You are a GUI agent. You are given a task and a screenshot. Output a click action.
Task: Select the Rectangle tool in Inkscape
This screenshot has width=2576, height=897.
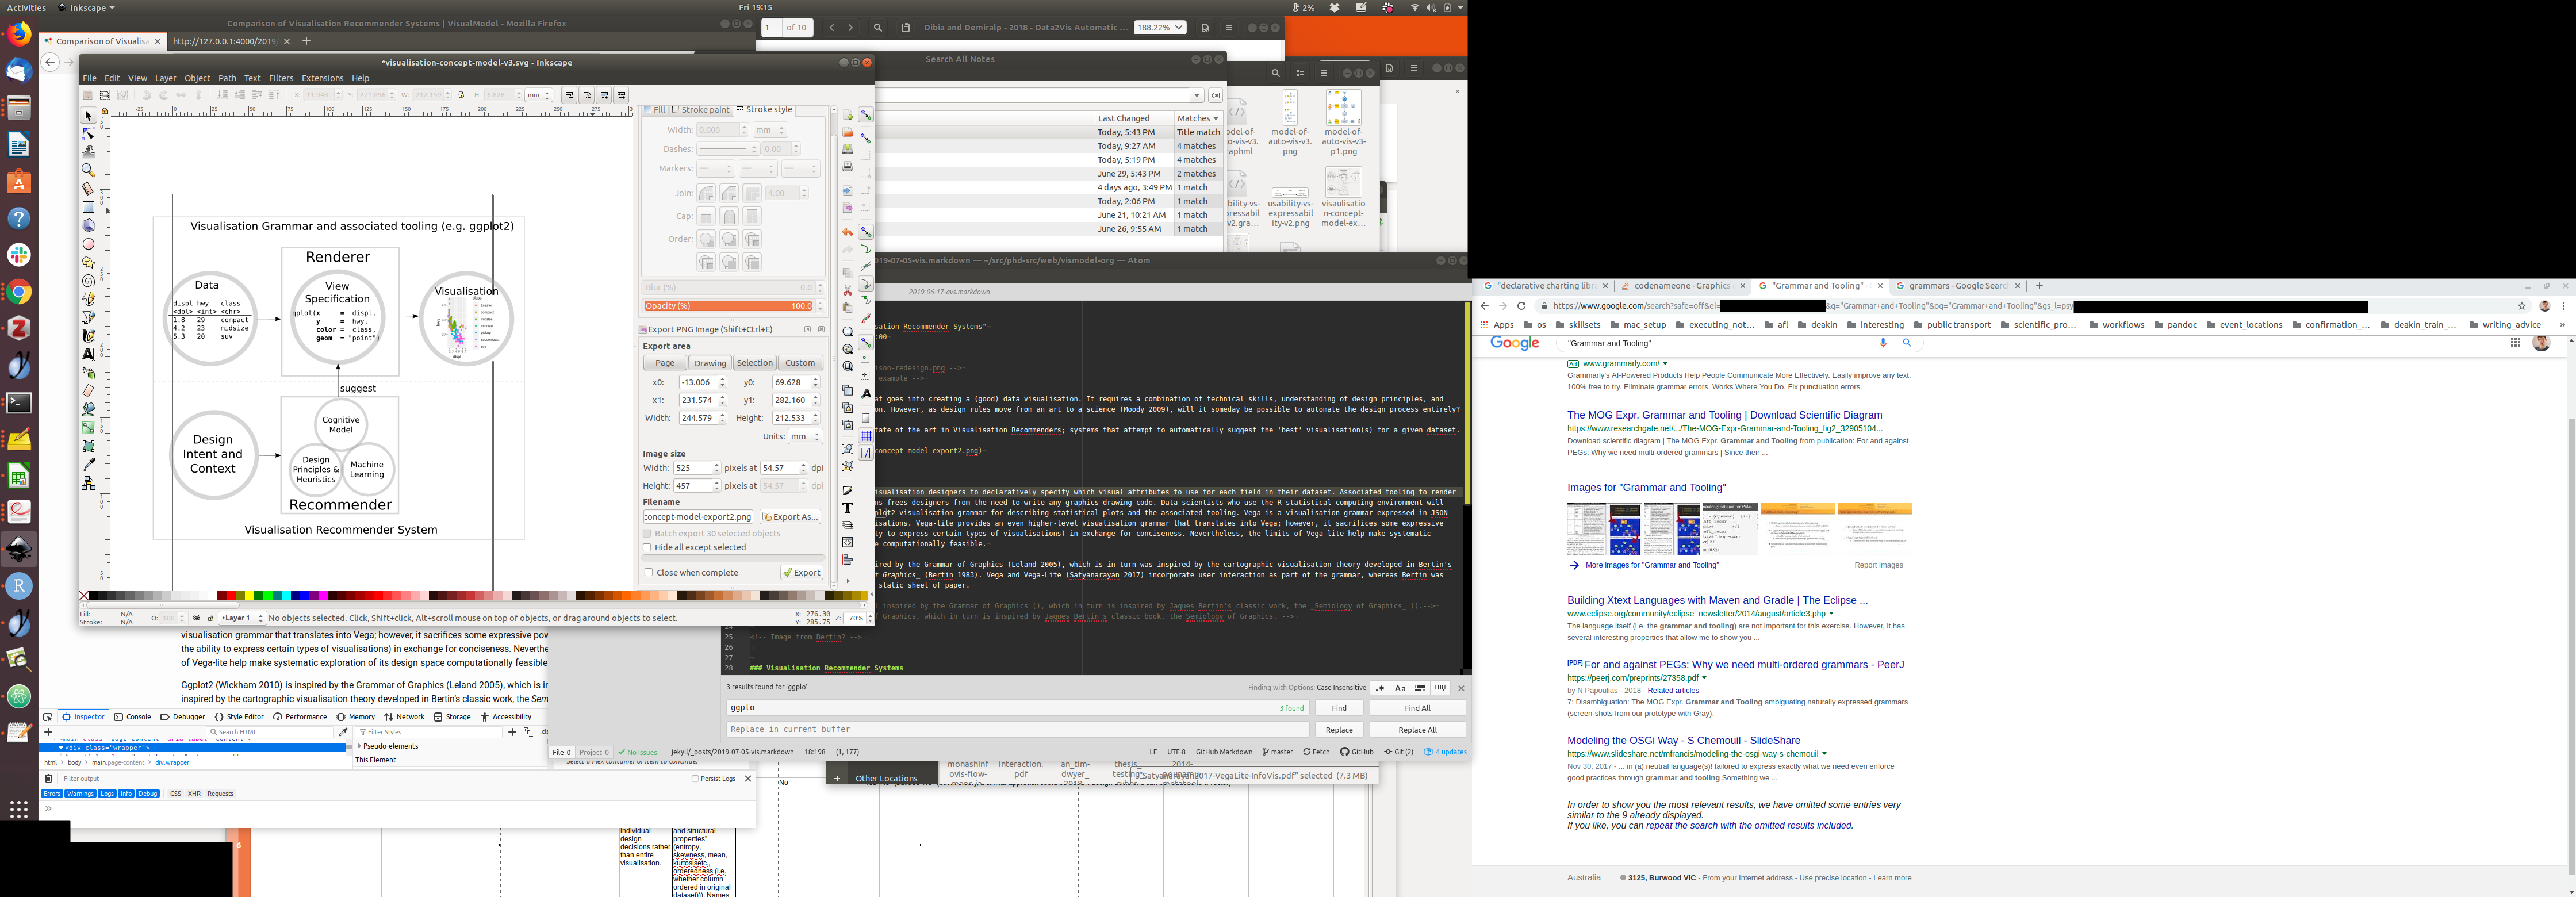[x=88, y=207]
